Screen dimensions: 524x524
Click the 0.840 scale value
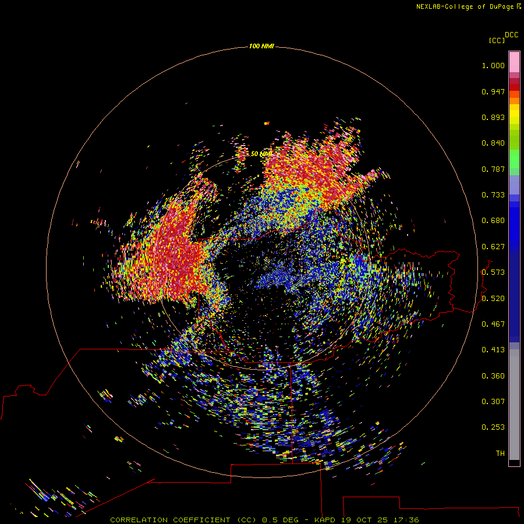coord(493,143)
